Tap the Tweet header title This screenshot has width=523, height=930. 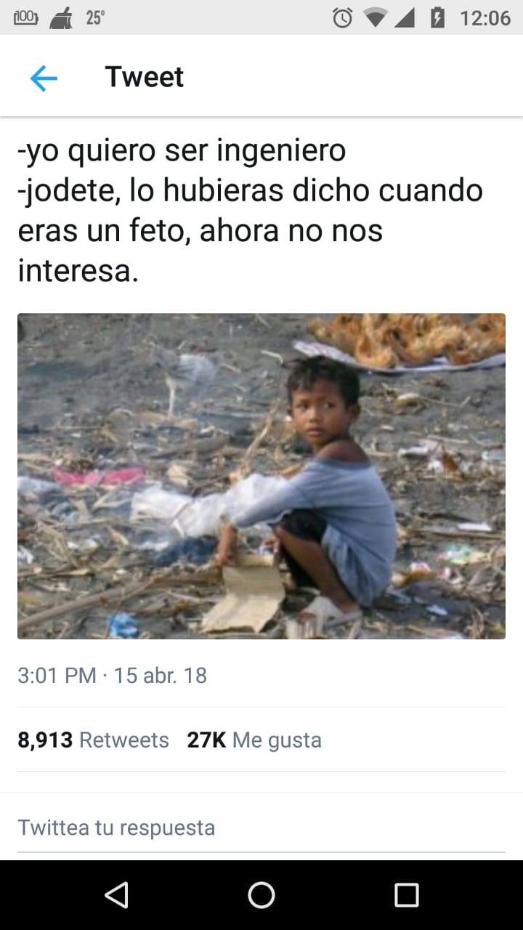tap(145, 77)
